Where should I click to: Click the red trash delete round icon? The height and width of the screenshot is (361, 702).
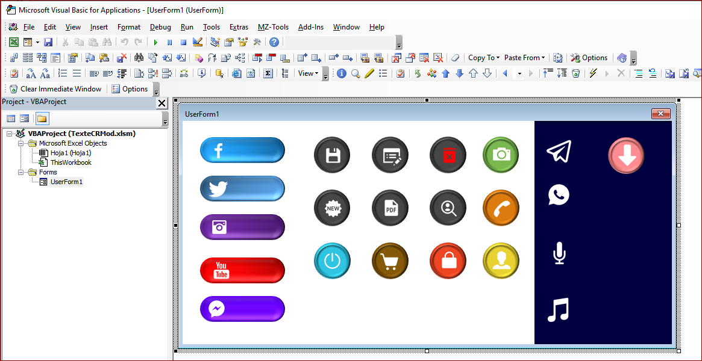pyautogui.click(x=448, y=155)
